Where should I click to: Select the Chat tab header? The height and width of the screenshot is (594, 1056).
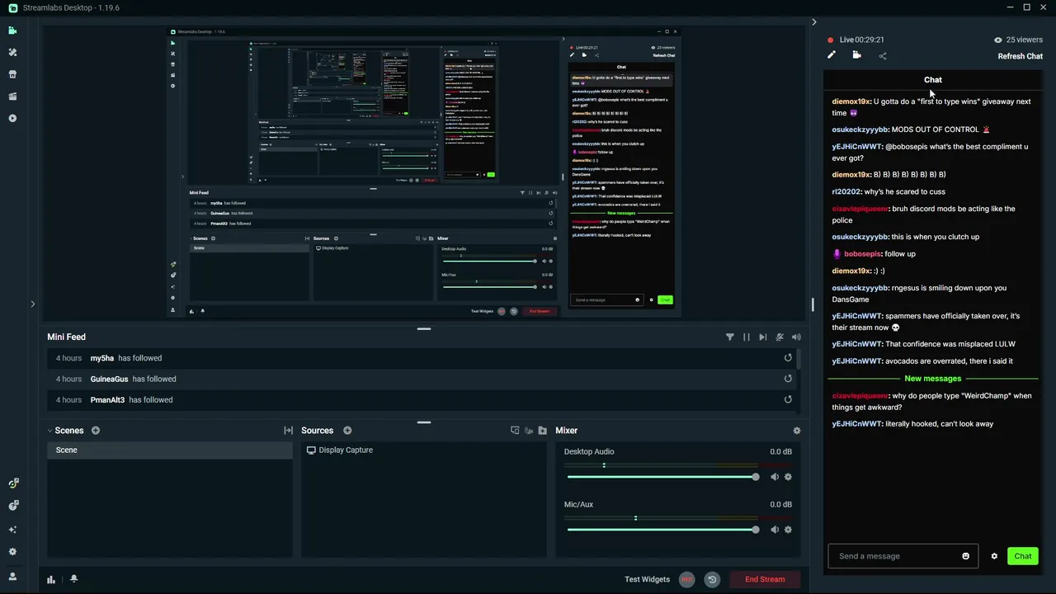(x=933, y=80)
